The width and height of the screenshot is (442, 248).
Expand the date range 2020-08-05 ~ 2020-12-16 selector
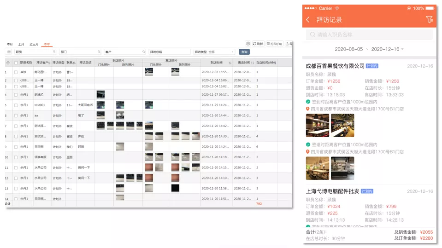(x=369, y=49)
